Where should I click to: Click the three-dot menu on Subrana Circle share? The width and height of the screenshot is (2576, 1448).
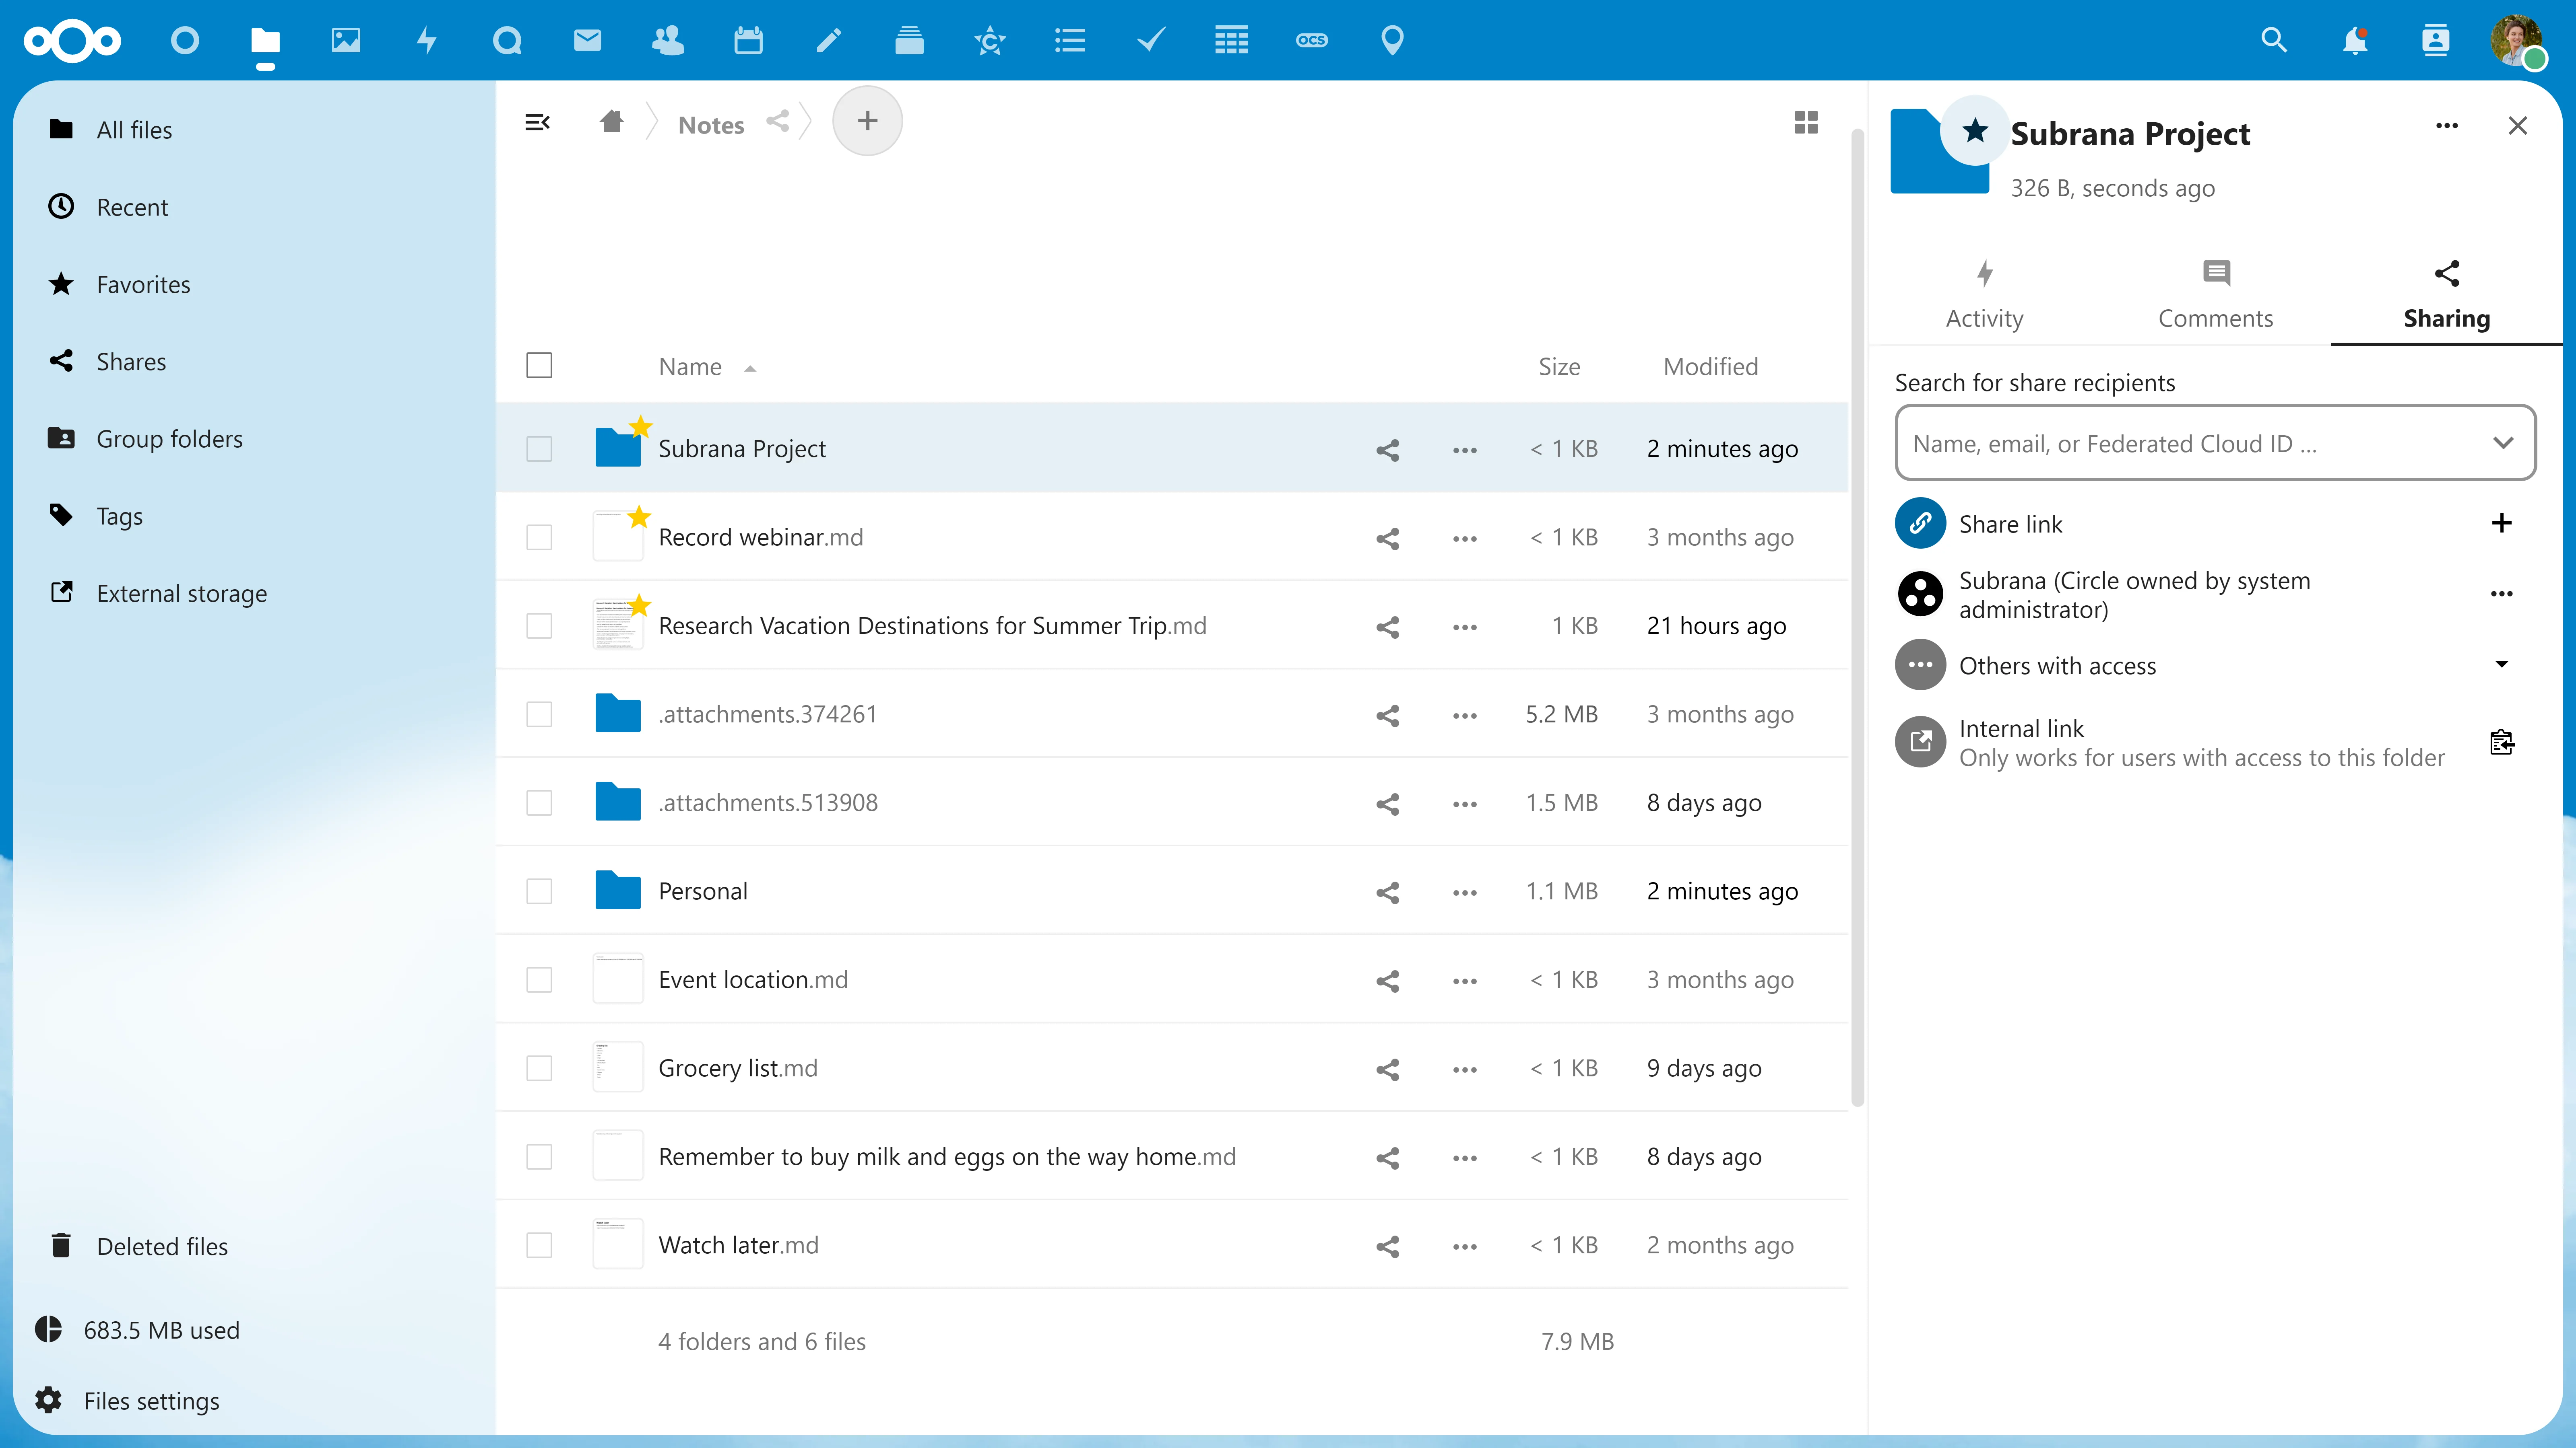[x=2502, y=592]
